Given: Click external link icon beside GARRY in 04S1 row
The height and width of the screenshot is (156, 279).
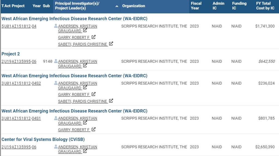Looking at the screenshot, I should click(93, 129).
